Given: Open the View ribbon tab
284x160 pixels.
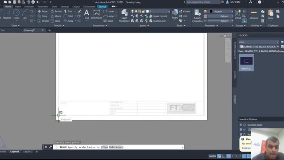Looking at the screenshot, I should [54, 7].
